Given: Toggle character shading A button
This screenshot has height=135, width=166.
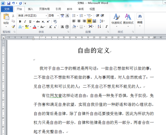Looking at the screenshot, I should [62, 27].
